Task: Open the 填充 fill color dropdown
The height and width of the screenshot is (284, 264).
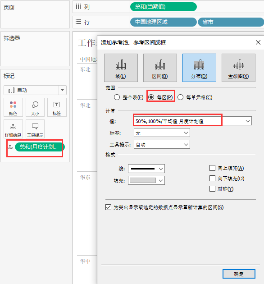Action: 146,180
